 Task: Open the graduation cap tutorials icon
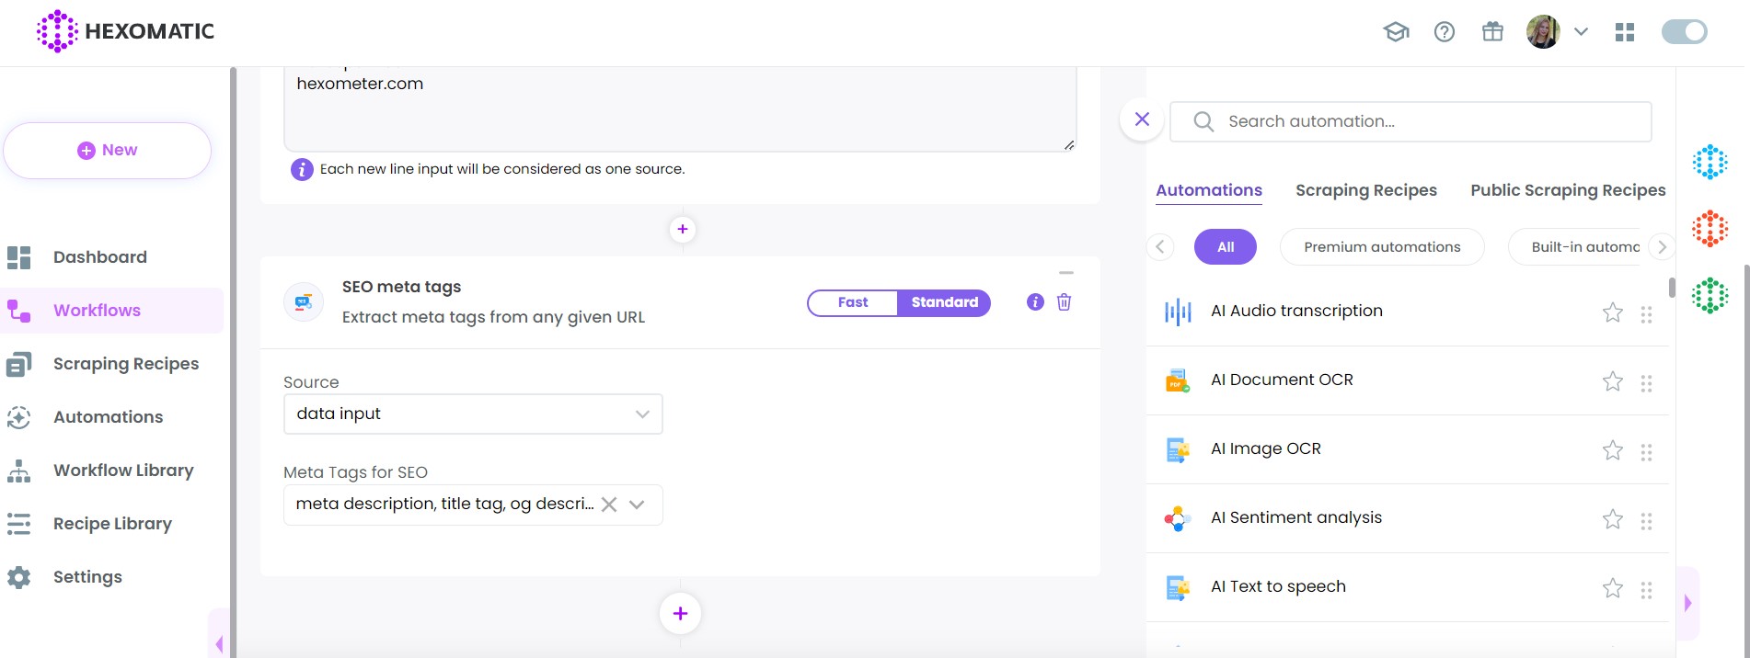1396,32
